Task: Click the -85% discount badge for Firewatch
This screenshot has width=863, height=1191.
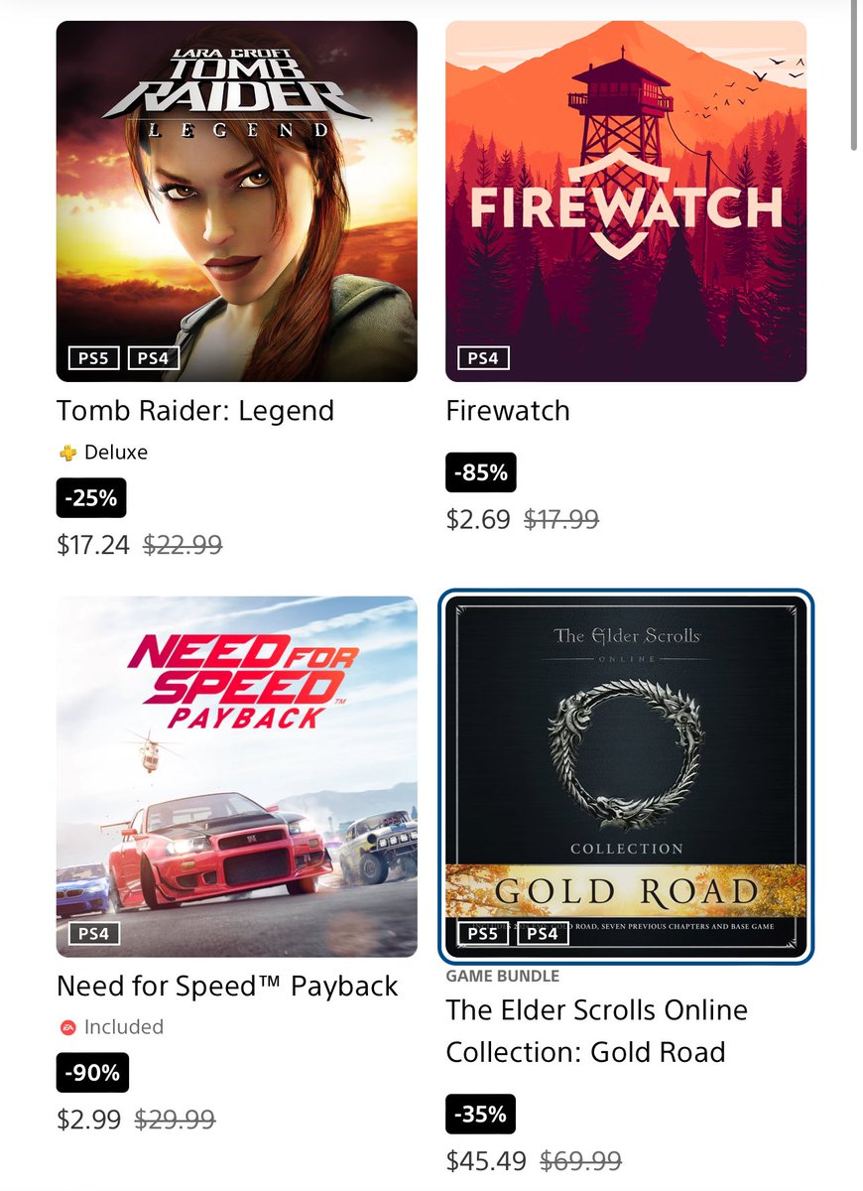Action: click(x=481, y=473)
